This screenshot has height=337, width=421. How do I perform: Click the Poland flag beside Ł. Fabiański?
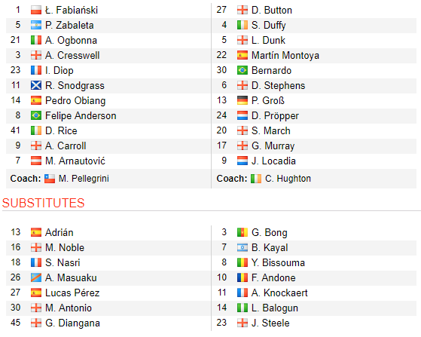(x=36, y=11)
